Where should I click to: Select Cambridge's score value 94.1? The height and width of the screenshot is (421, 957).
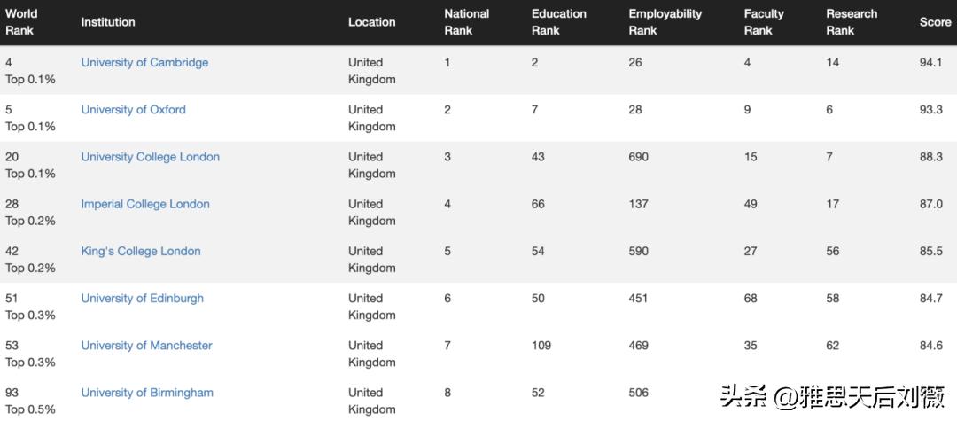(930, 62)
